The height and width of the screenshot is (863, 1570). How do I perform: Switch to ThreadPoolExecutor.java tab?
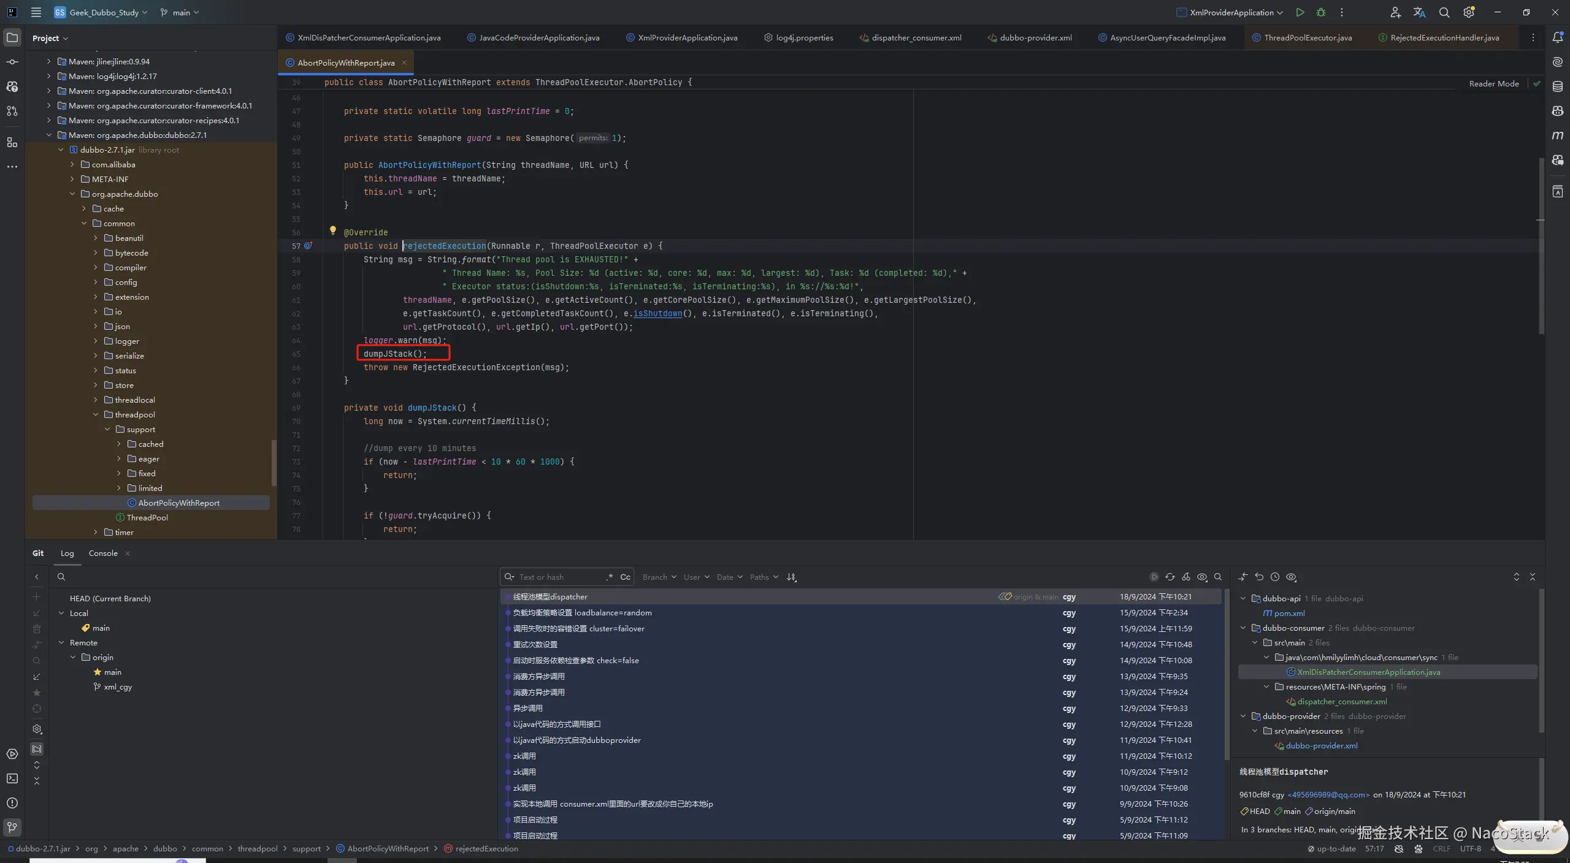1307,37
